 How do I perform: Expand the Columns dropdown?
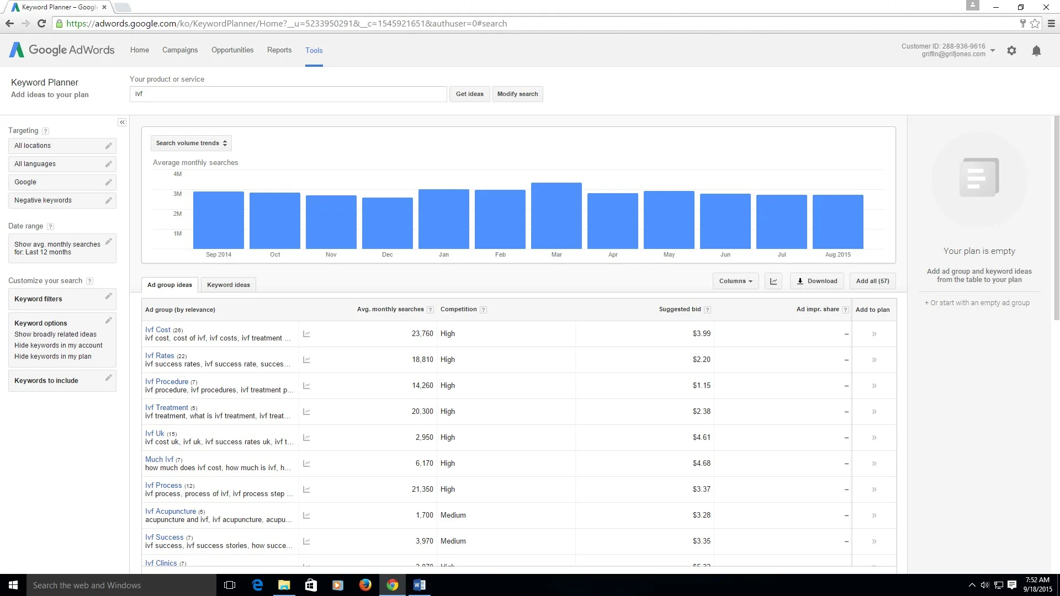[735, 281]
